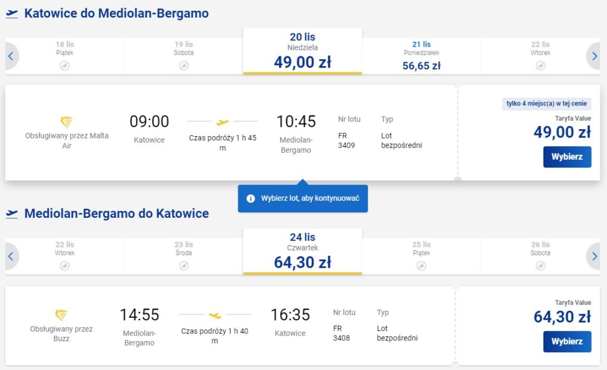This screenshot has height=370, width=607.
Task: Click the Ryanair harp logo on Katowice flight
Action: click(x=66, y=122)
